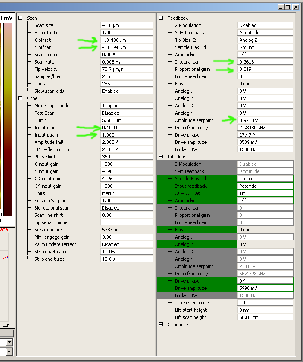Edit Lift start height 0 nm field
Viewport: 303px width, 362px height.
[265, 310]
